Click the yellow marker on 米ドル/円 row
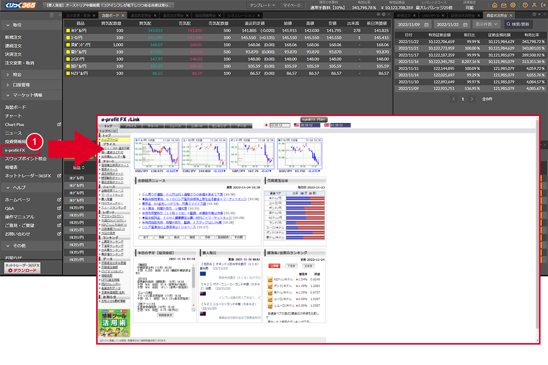Screen dimensions: 548x365 pos(68,31)
